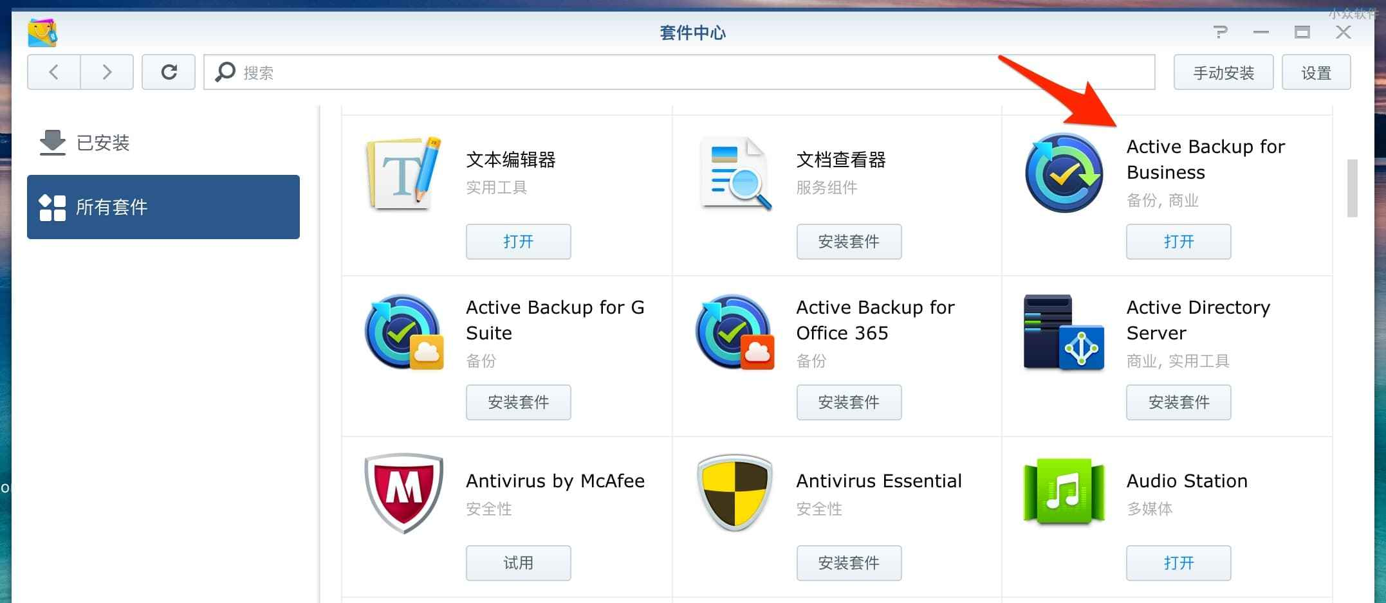Go back with the left arrow button
The image size is (1386, 603).
coord(54,72)
